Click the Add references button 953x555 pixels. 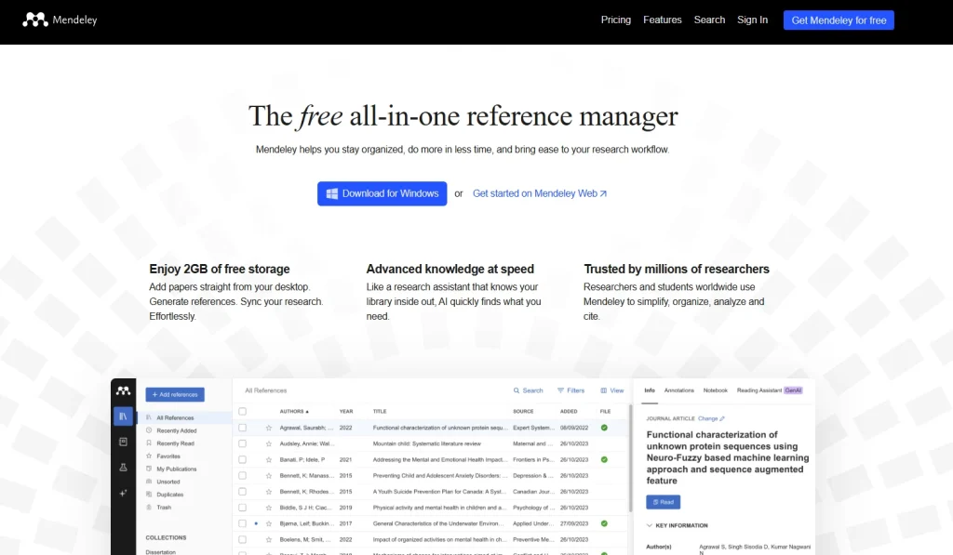pos(174,395)
